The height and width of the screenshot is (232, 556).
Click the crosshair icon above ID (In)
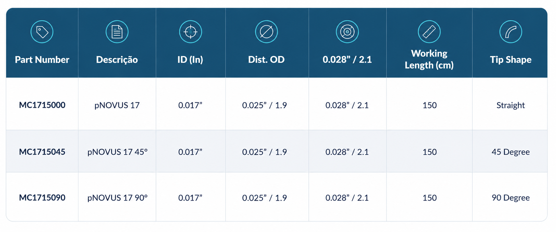[190, 32]
